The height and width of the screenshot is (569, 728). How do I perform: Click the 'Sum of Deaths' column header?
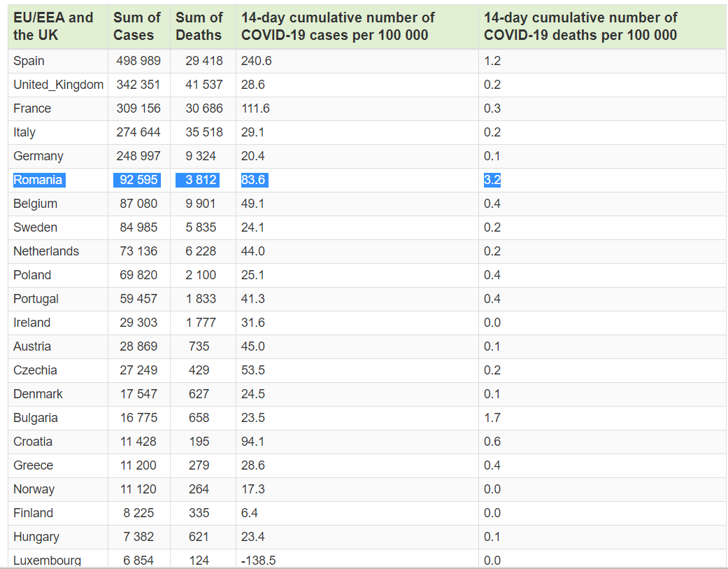199,27
